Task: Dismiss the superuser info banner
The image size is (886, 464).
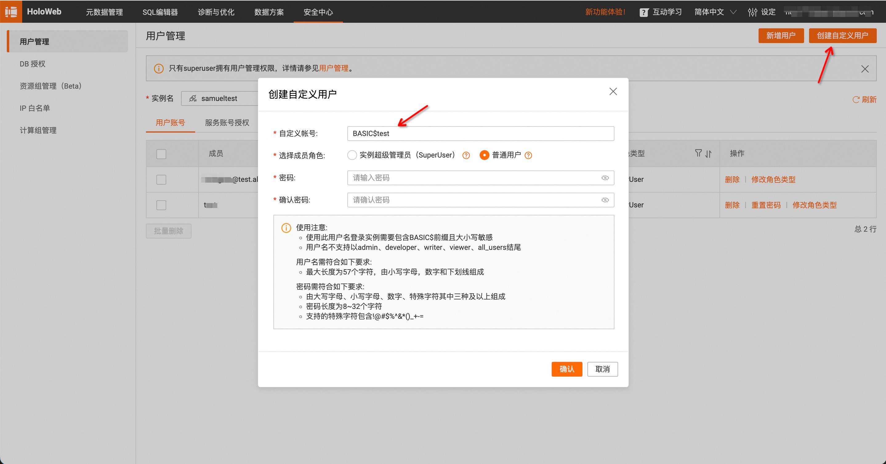Action: click(865, 69)
